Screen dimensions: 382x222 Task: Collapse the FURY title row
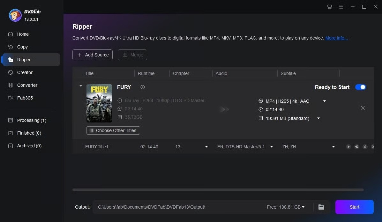pyautogui.click(x=81, y=86)
